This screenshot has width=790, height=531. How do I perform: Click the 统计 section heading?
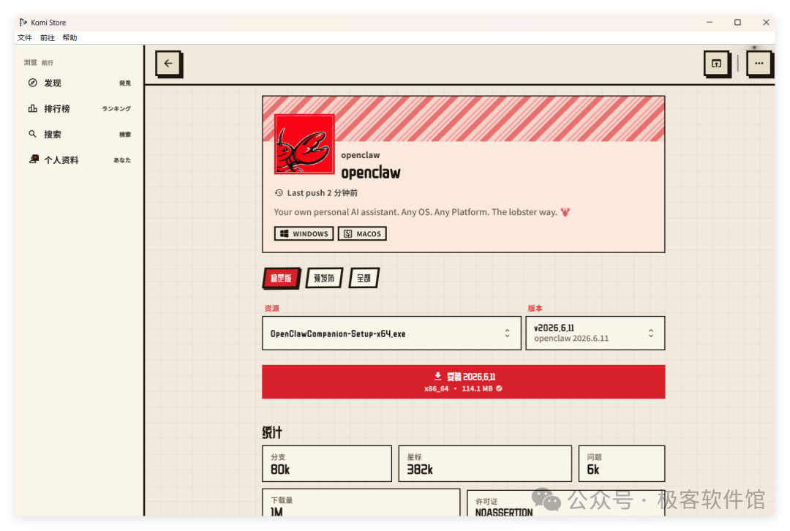272,432
